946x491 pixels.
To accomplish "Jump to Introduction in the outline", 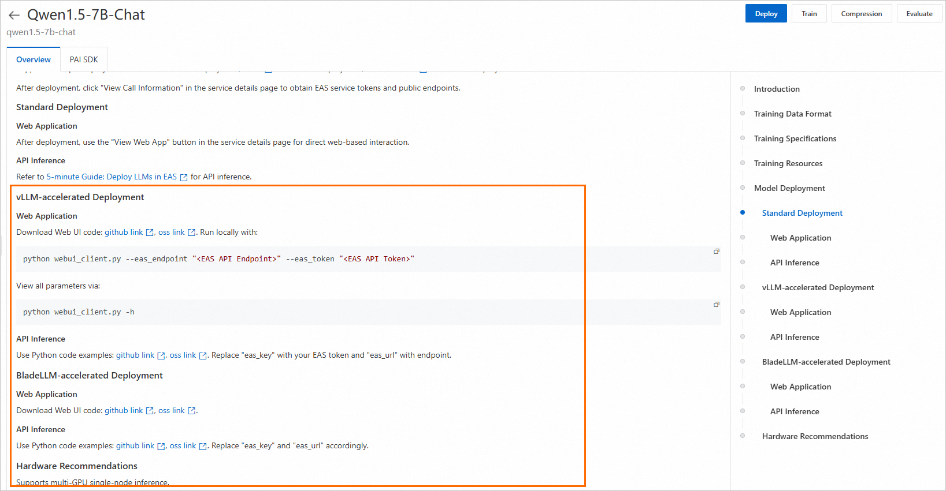I will [777, 89].
